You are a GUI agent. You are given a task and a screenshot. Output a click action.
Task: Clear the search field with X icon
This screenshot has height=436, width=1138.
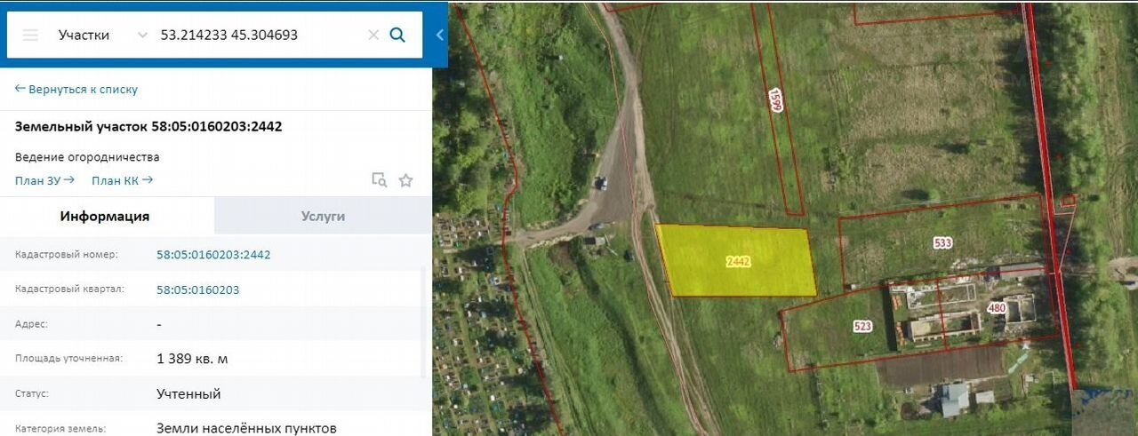pos(373,36)
